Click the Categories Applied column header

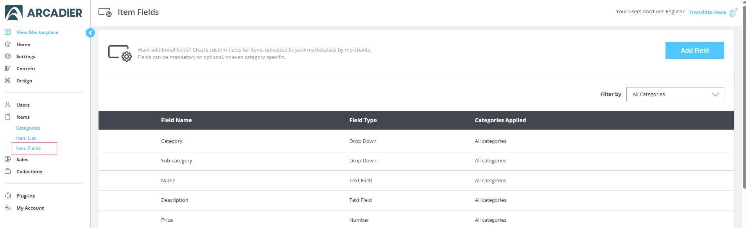pos(500,120)
